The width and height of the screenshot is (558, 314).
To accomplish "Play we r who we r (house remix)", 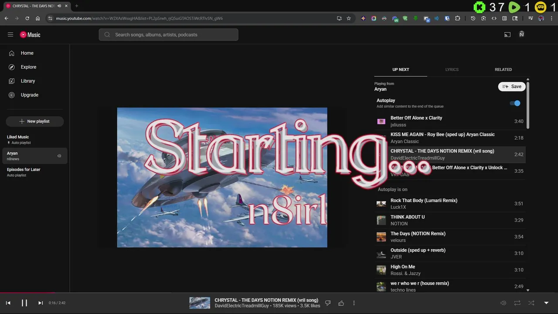I will tap(450, 287).
